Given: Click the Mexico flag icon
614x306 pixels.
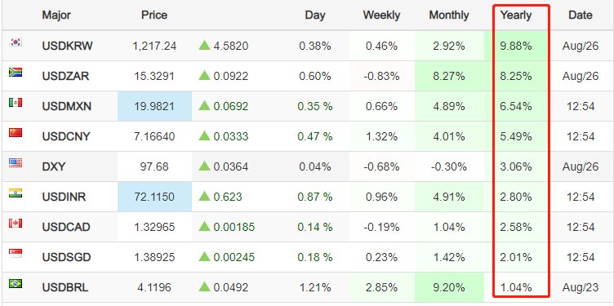Looking at the screenshot, I should pos(16,103).
